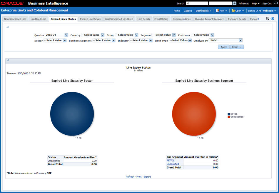Click the Sign Out oval icon

pos(275,3)
